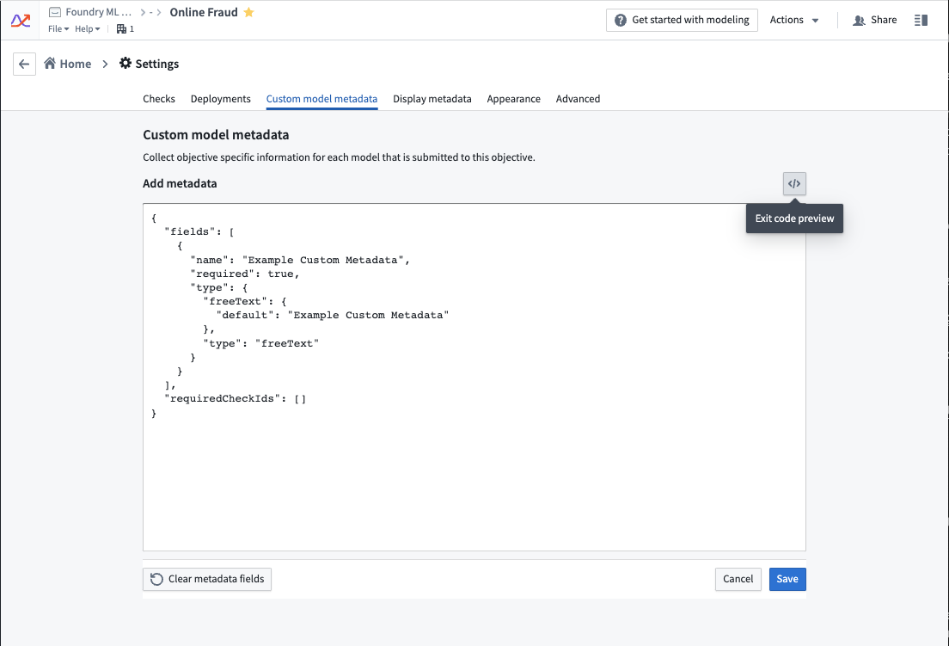This screenshot has width=949, height=646.
Task: Click the "default": "Example Custom Metadata" line
Action: (333, 315)
